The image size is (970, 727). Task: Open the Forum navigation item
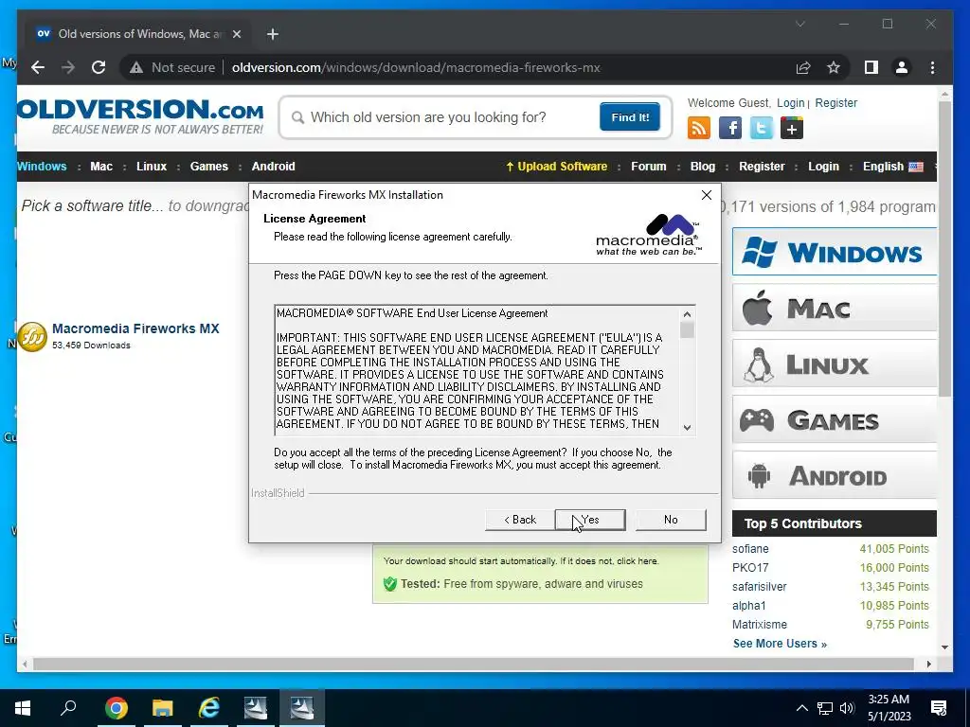[648, 167]
